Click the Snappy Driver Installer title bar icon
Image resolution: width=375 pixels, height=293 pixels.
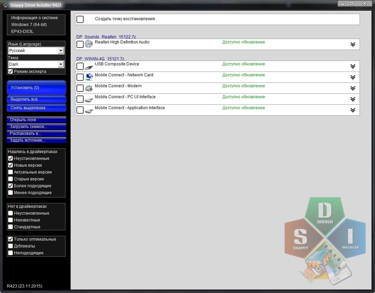pyautogui.click(x=5, y=5)
